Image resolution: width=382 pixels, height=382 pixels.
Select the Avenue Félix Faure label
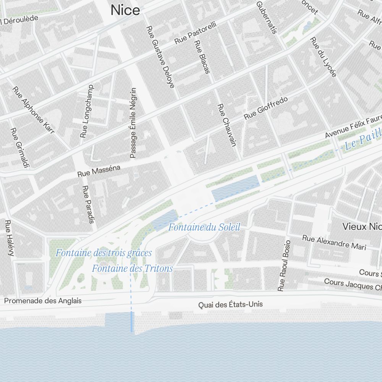tap(353, 127)
